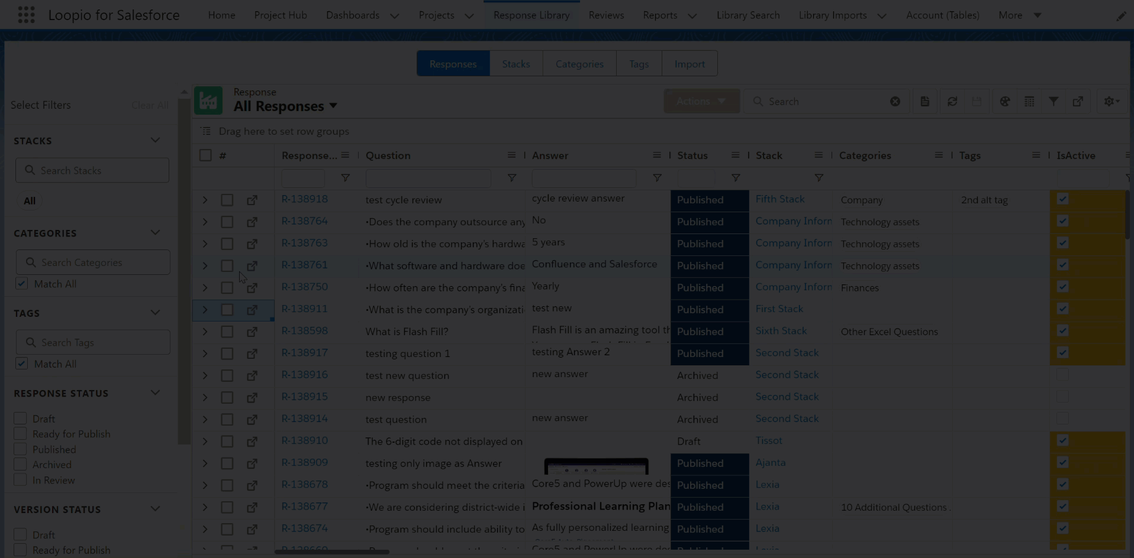Click the chart icon in grid toolbar
This screenshot has height=558, width=1134.
(1005, 102)
